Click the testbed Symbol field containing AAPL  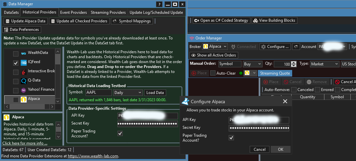[98, 93]
